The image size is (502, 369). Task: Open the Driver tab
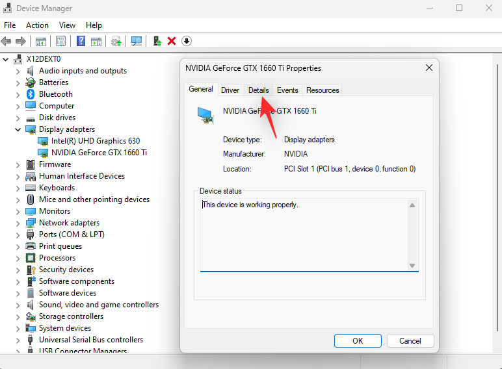[x=230, y=90]
